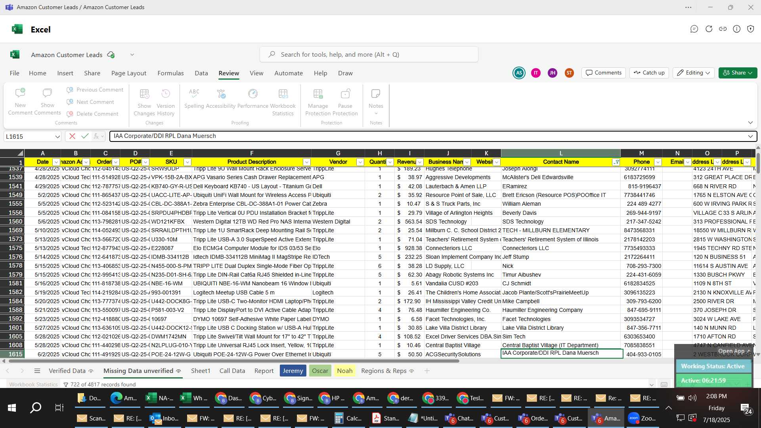
Task: Switch to the Jeremy sheet tab
Action: tap(293, 371)
